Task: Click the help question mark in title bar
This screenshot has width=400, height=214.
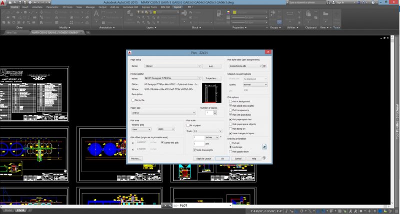Action: tap(373, 2)
